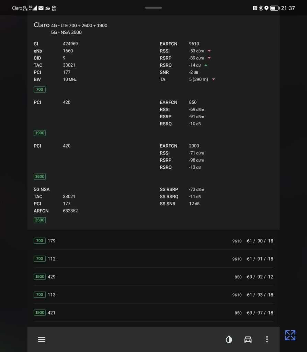Select the green 700 band badge

click(40, 89)
